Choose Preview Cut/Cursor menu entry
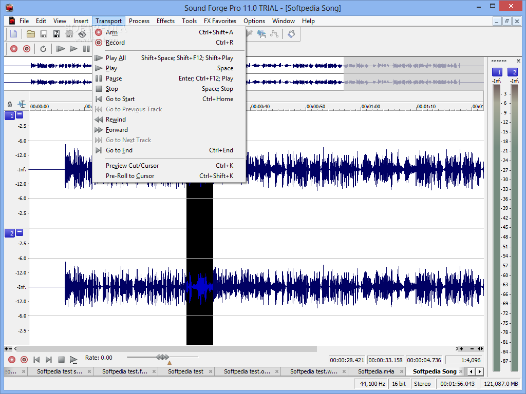Viewport: 526px width, 394px height. coord(169,166)
